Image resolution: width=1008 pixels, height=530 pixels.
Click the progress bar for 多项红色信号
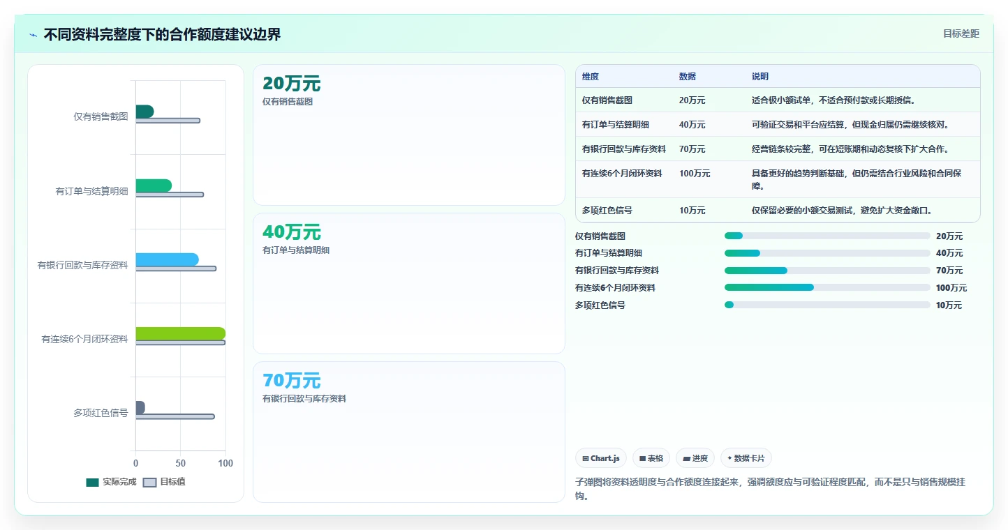pyautogui.click(x=827, y=305)
